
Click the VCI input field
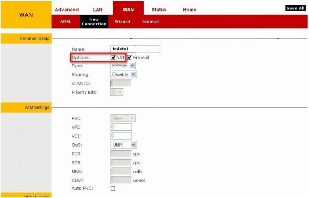tap(121, 136)
